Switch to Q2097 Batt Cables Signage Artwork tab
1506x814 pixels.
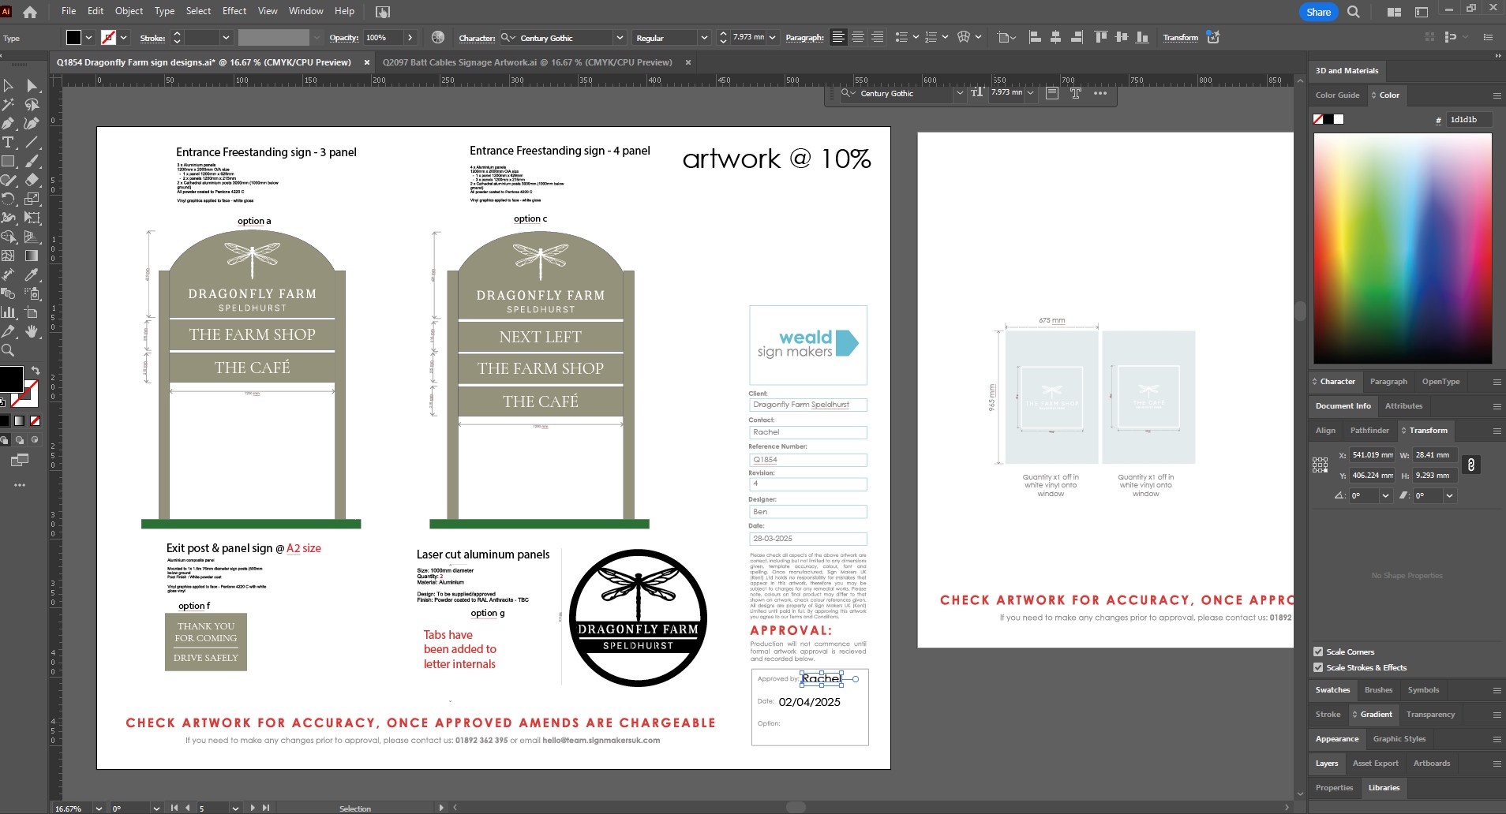coord(527,62)
